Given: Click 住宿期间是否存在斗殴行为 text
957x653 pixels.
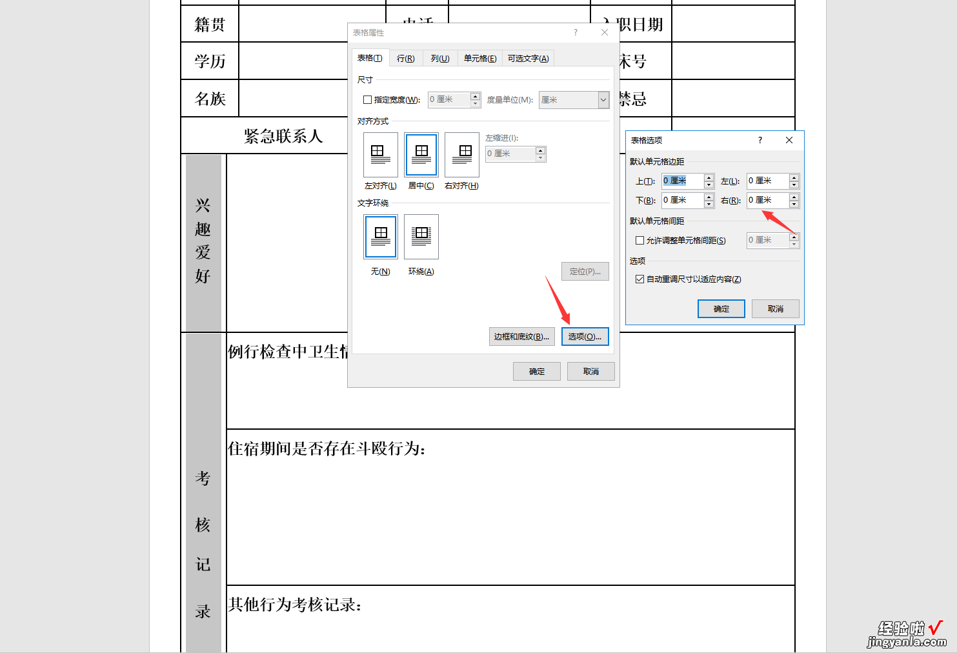Looking at the screenshot, I should (327, 449).
